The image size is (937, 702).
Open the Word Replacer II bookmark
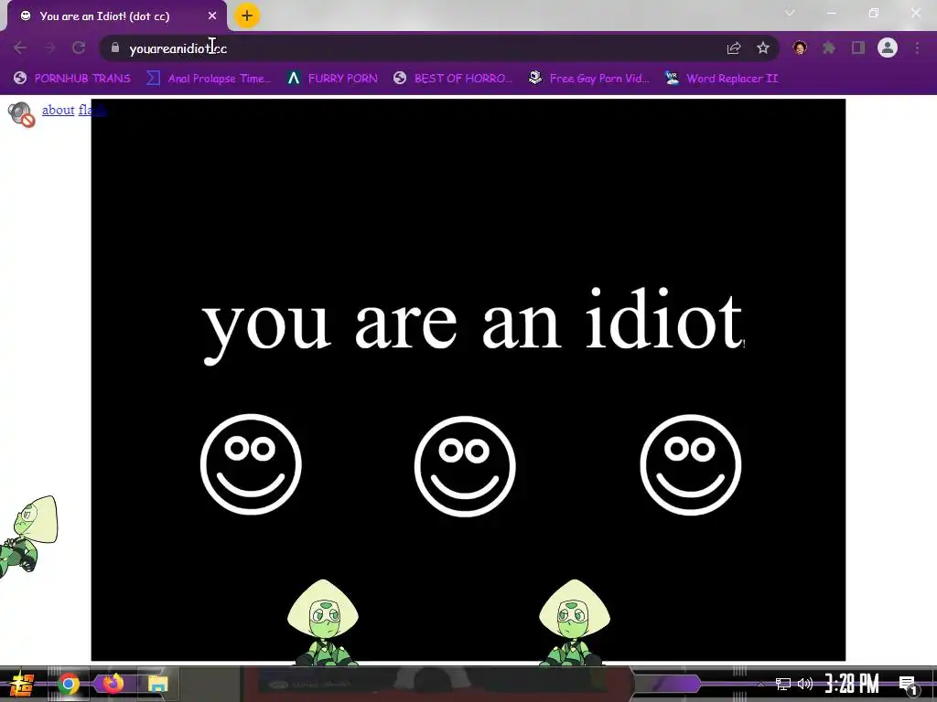(x=721, y=79)
